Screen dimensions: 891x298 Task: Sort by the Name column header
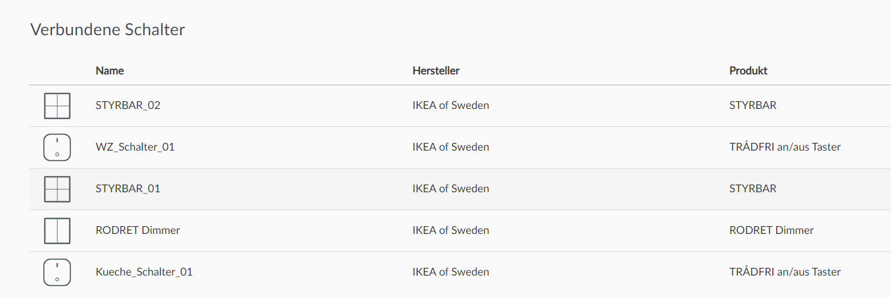110,70
